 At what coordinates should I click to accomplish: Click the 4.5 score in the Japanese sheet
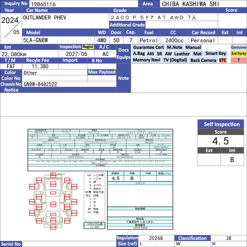pyautogui.click(x=115, y=178)
